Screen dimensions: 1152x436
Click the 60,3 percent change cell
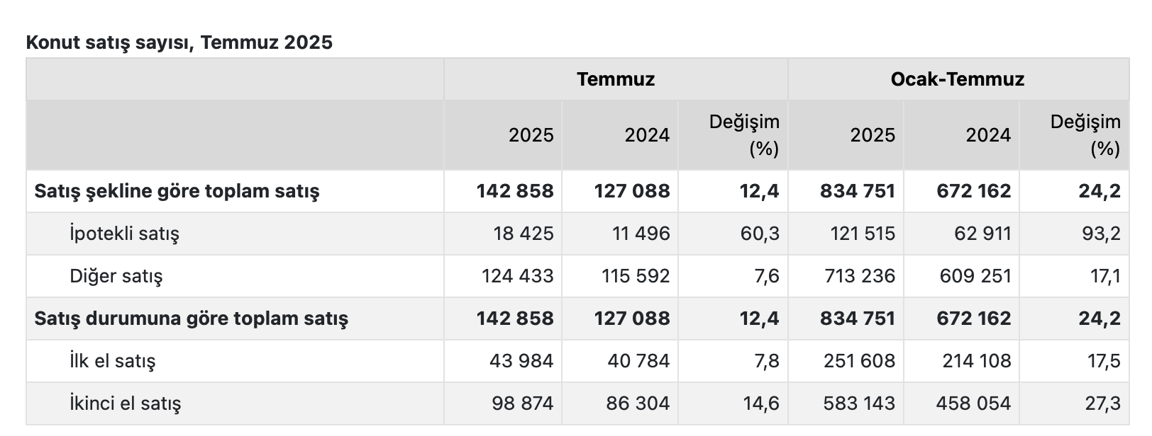point(759,234)
